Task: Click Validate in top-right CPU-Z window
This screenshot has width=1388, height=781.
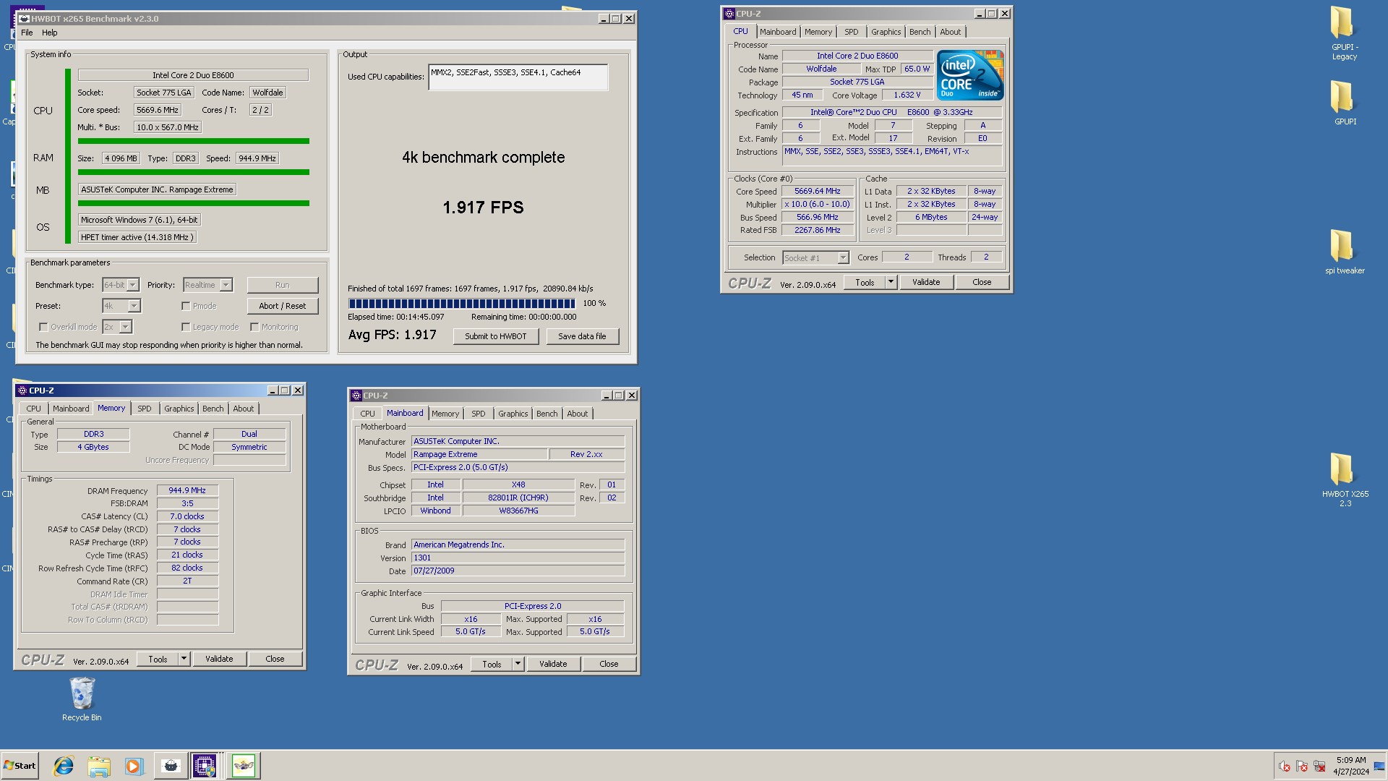Action: point(926,283)
